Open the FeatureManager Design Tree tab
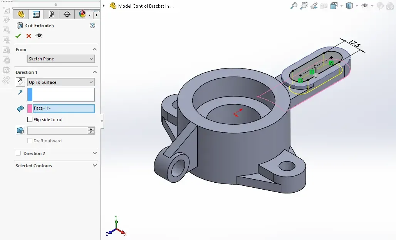 (x=21, y=14)
